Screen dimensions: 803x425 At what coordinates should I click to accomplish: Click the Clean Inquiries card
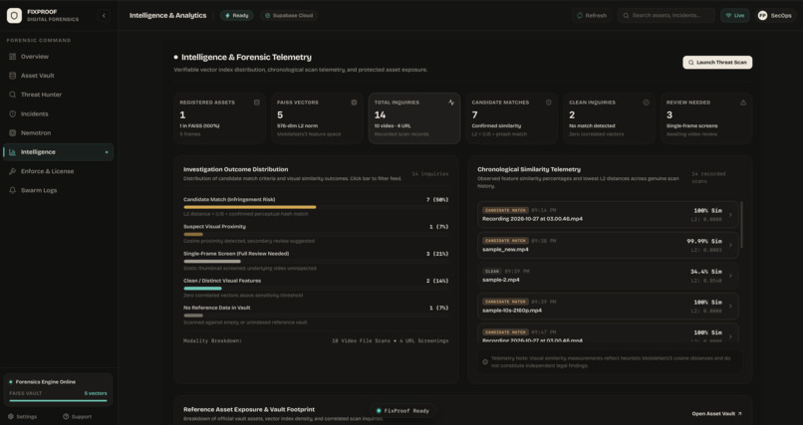pos(609,118)
